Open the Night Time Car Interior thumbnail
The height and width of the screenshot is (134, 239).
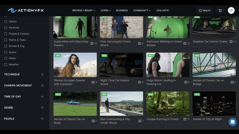point(121,65)
